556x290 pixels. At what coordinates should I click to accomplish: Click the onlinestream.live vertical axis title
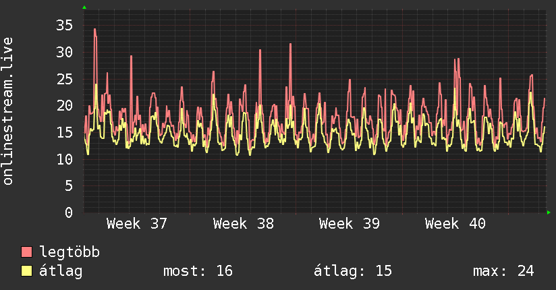pos(7,111)
